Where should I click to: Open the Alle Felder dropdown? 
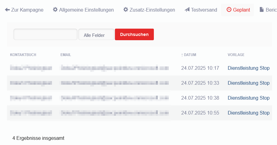tap(96, 35)
